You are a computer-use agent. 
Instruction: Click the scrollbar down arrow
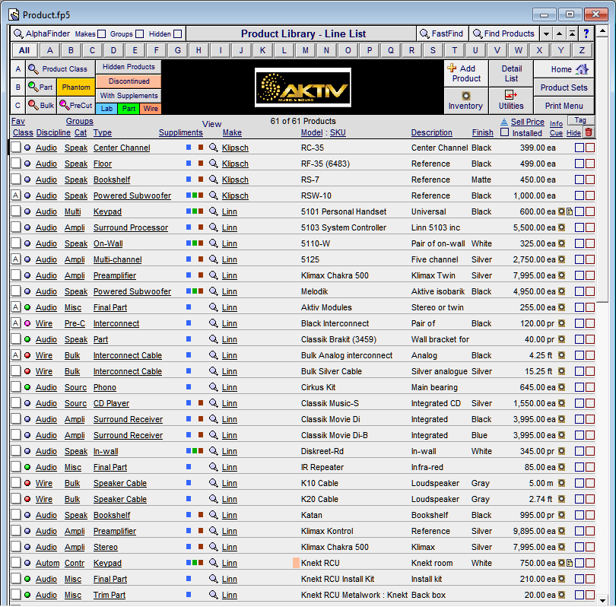602,600
